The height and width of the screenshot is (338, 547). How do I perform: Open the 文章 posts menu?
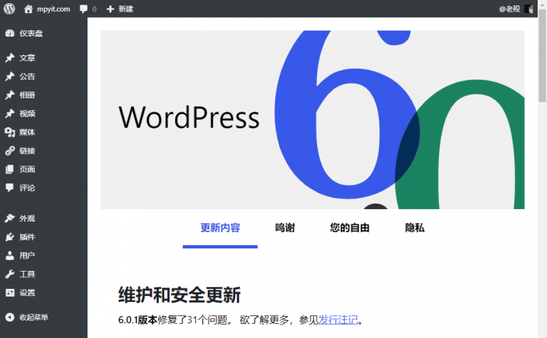tap(27, 58)
